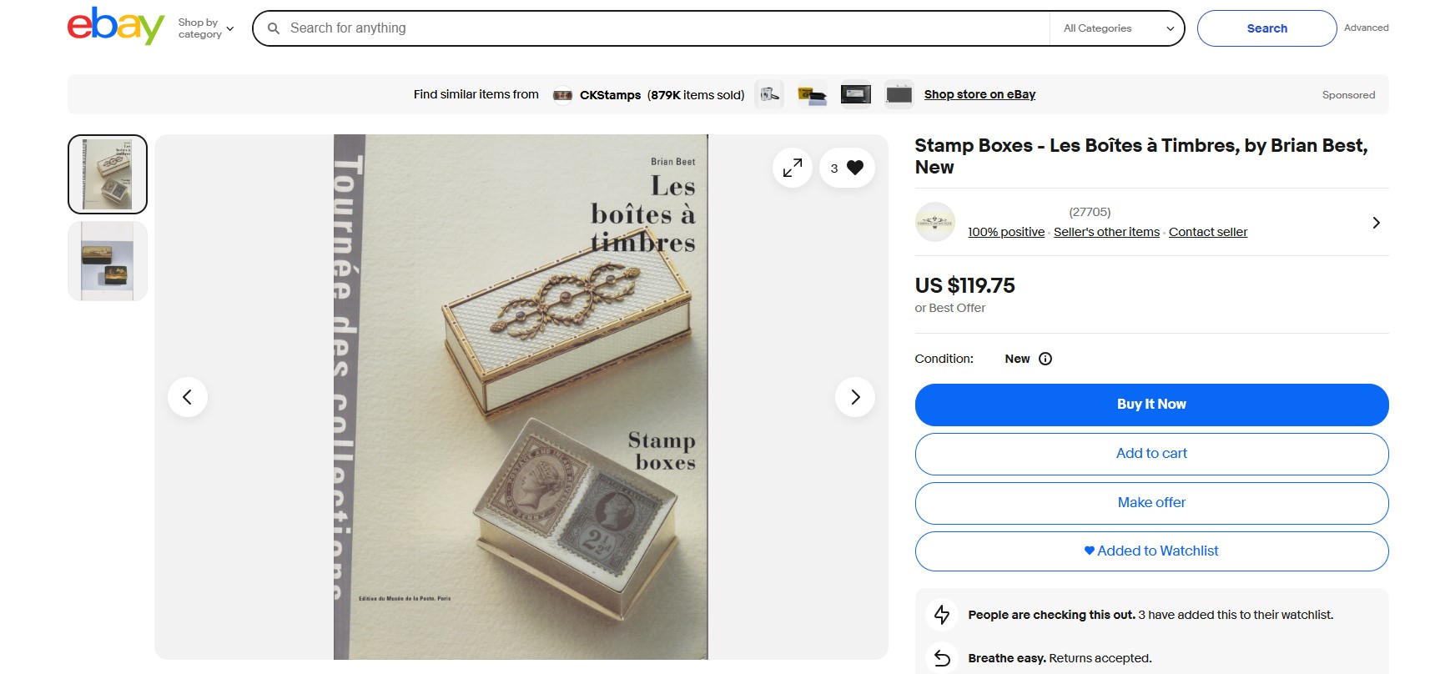Expand the image to full view
1440x674 pixels.
792,168
